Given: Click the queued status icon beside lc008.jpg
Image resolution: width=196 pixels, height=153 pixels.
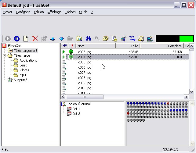Looking at the screenshot, I should click(x=64, y=78).
